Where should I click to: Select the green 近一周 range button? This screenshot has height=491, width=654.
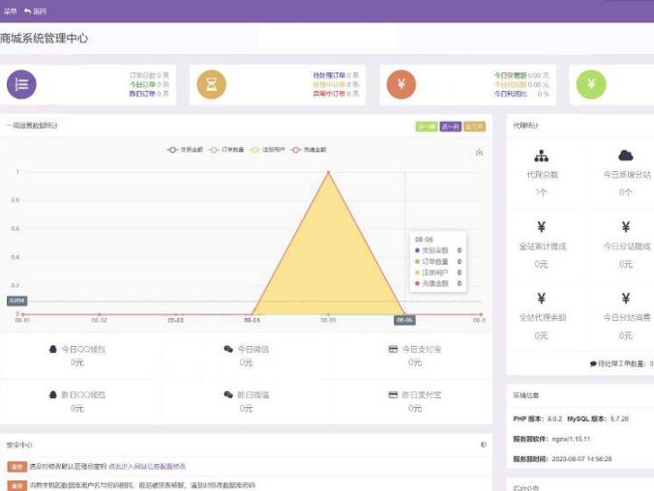click(427, 127)
